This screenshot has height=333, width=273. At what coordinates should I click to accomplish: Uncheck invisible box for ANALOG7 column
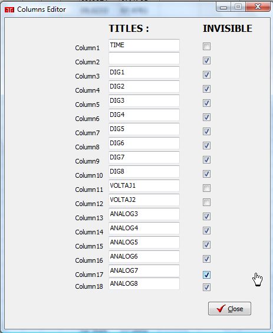tap(206, 275)
